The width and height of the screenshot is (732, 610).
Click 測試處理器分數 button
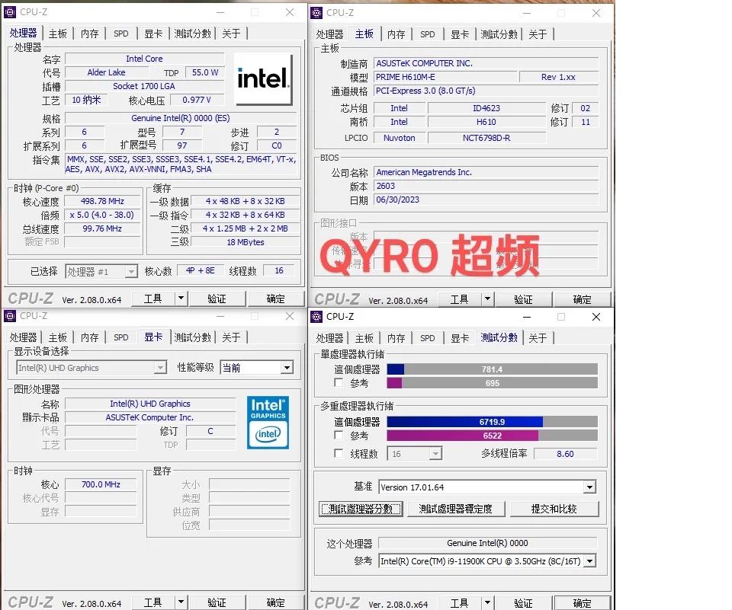[361, 509]
